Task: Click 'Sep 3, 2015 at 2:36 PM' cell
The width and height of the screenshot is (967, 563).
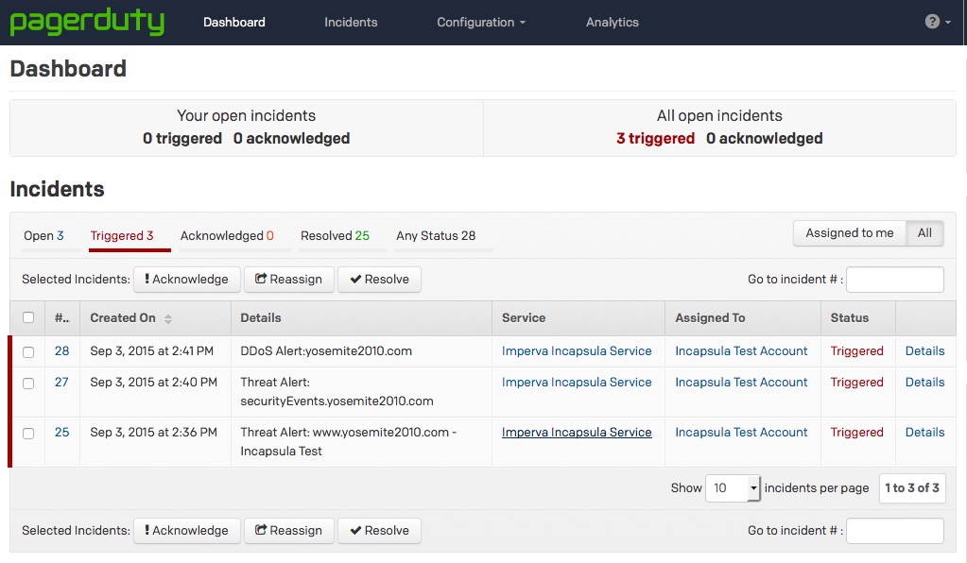Action: (153, 433)
